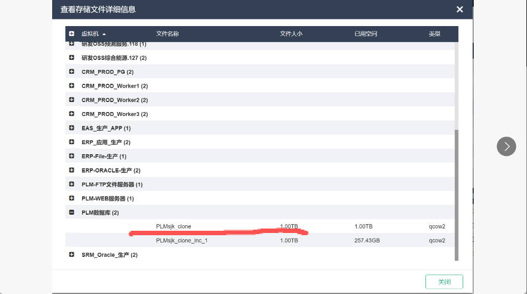Click the 文件名称 column header
This screenshot has height=294, width=527.
168,34
